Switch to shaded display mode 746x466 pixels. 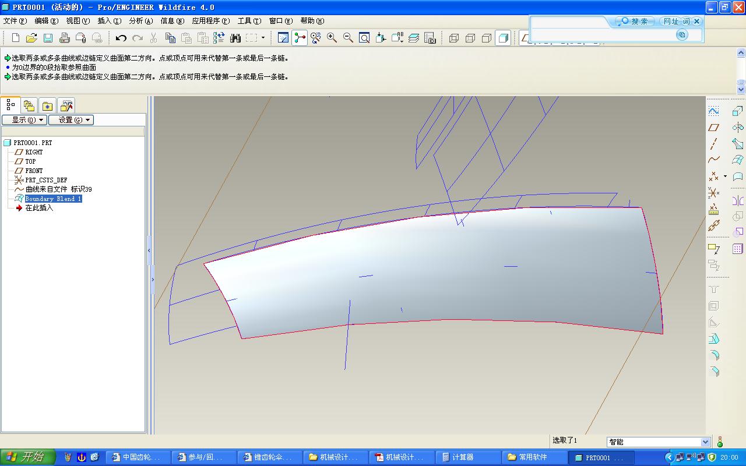(x=503, y=38)
